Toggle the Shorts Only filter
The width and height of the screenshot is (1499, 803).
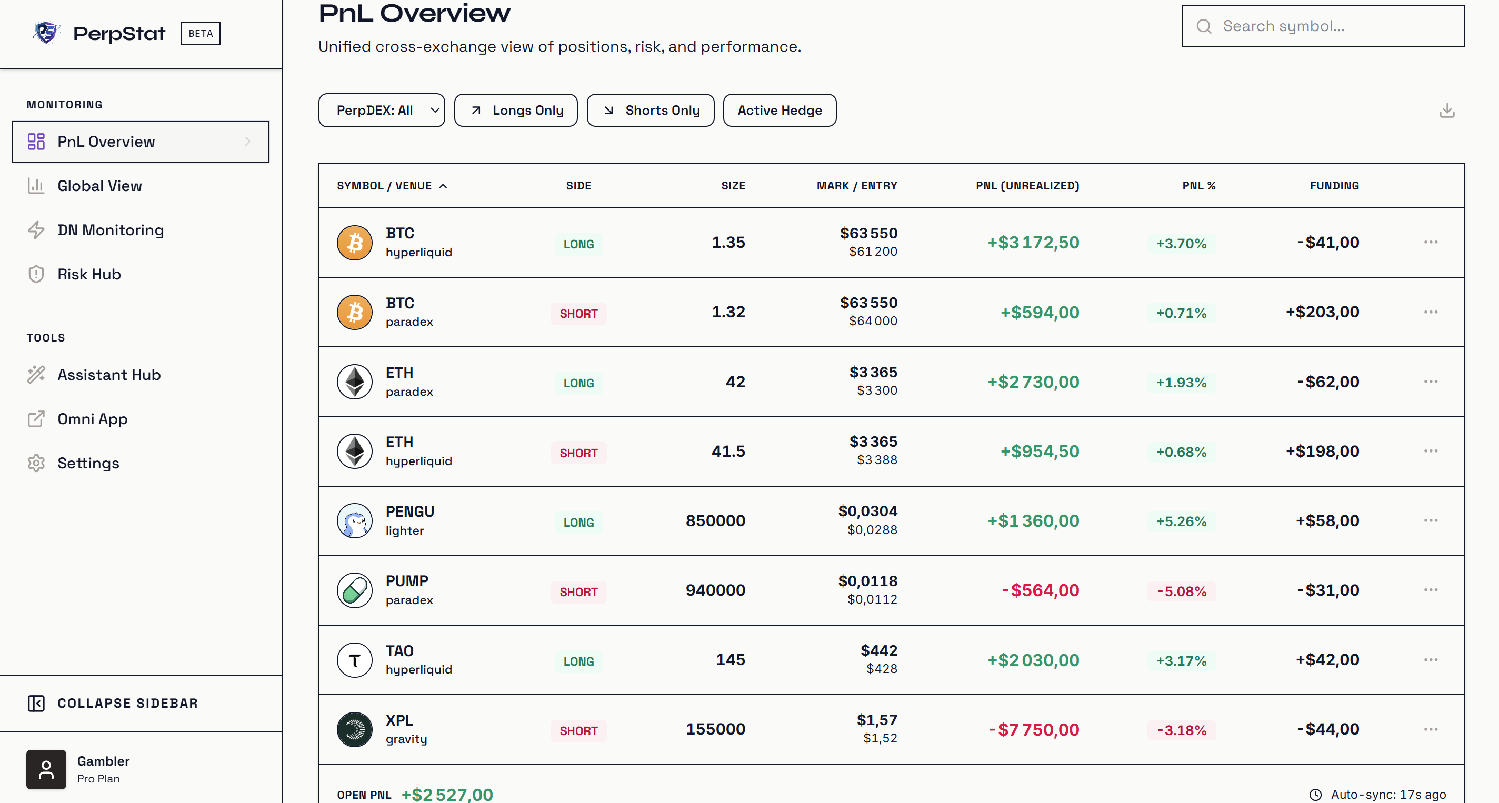click(650, 111)
